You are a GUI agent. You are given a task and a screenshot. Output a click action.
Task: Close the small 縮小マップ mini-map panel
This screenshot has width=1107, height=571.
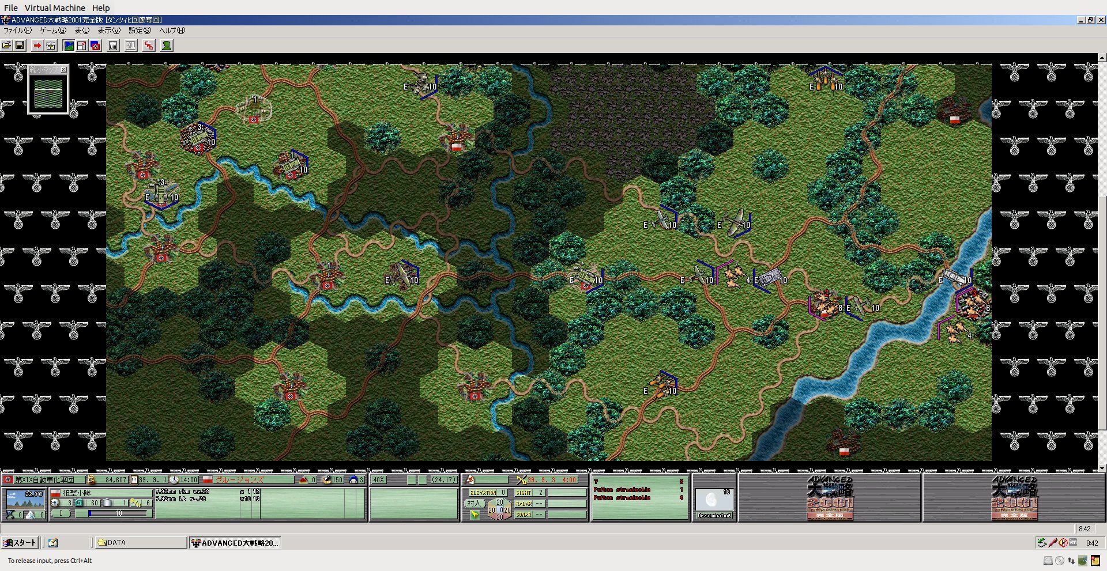click(64, 70)
